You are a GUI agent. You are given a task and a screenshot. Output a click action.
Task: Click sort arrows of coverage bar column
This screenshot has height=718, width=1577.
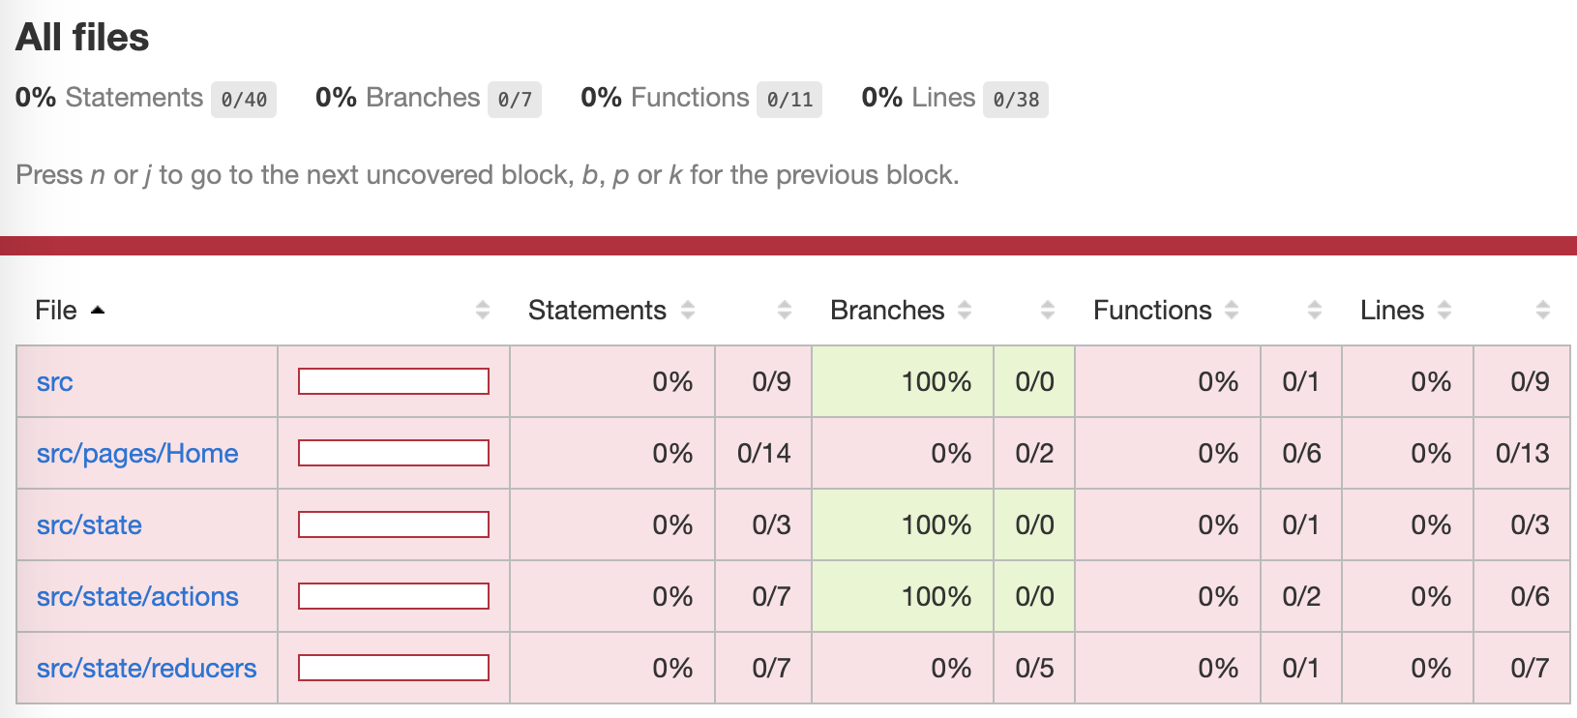click(483, 310)
